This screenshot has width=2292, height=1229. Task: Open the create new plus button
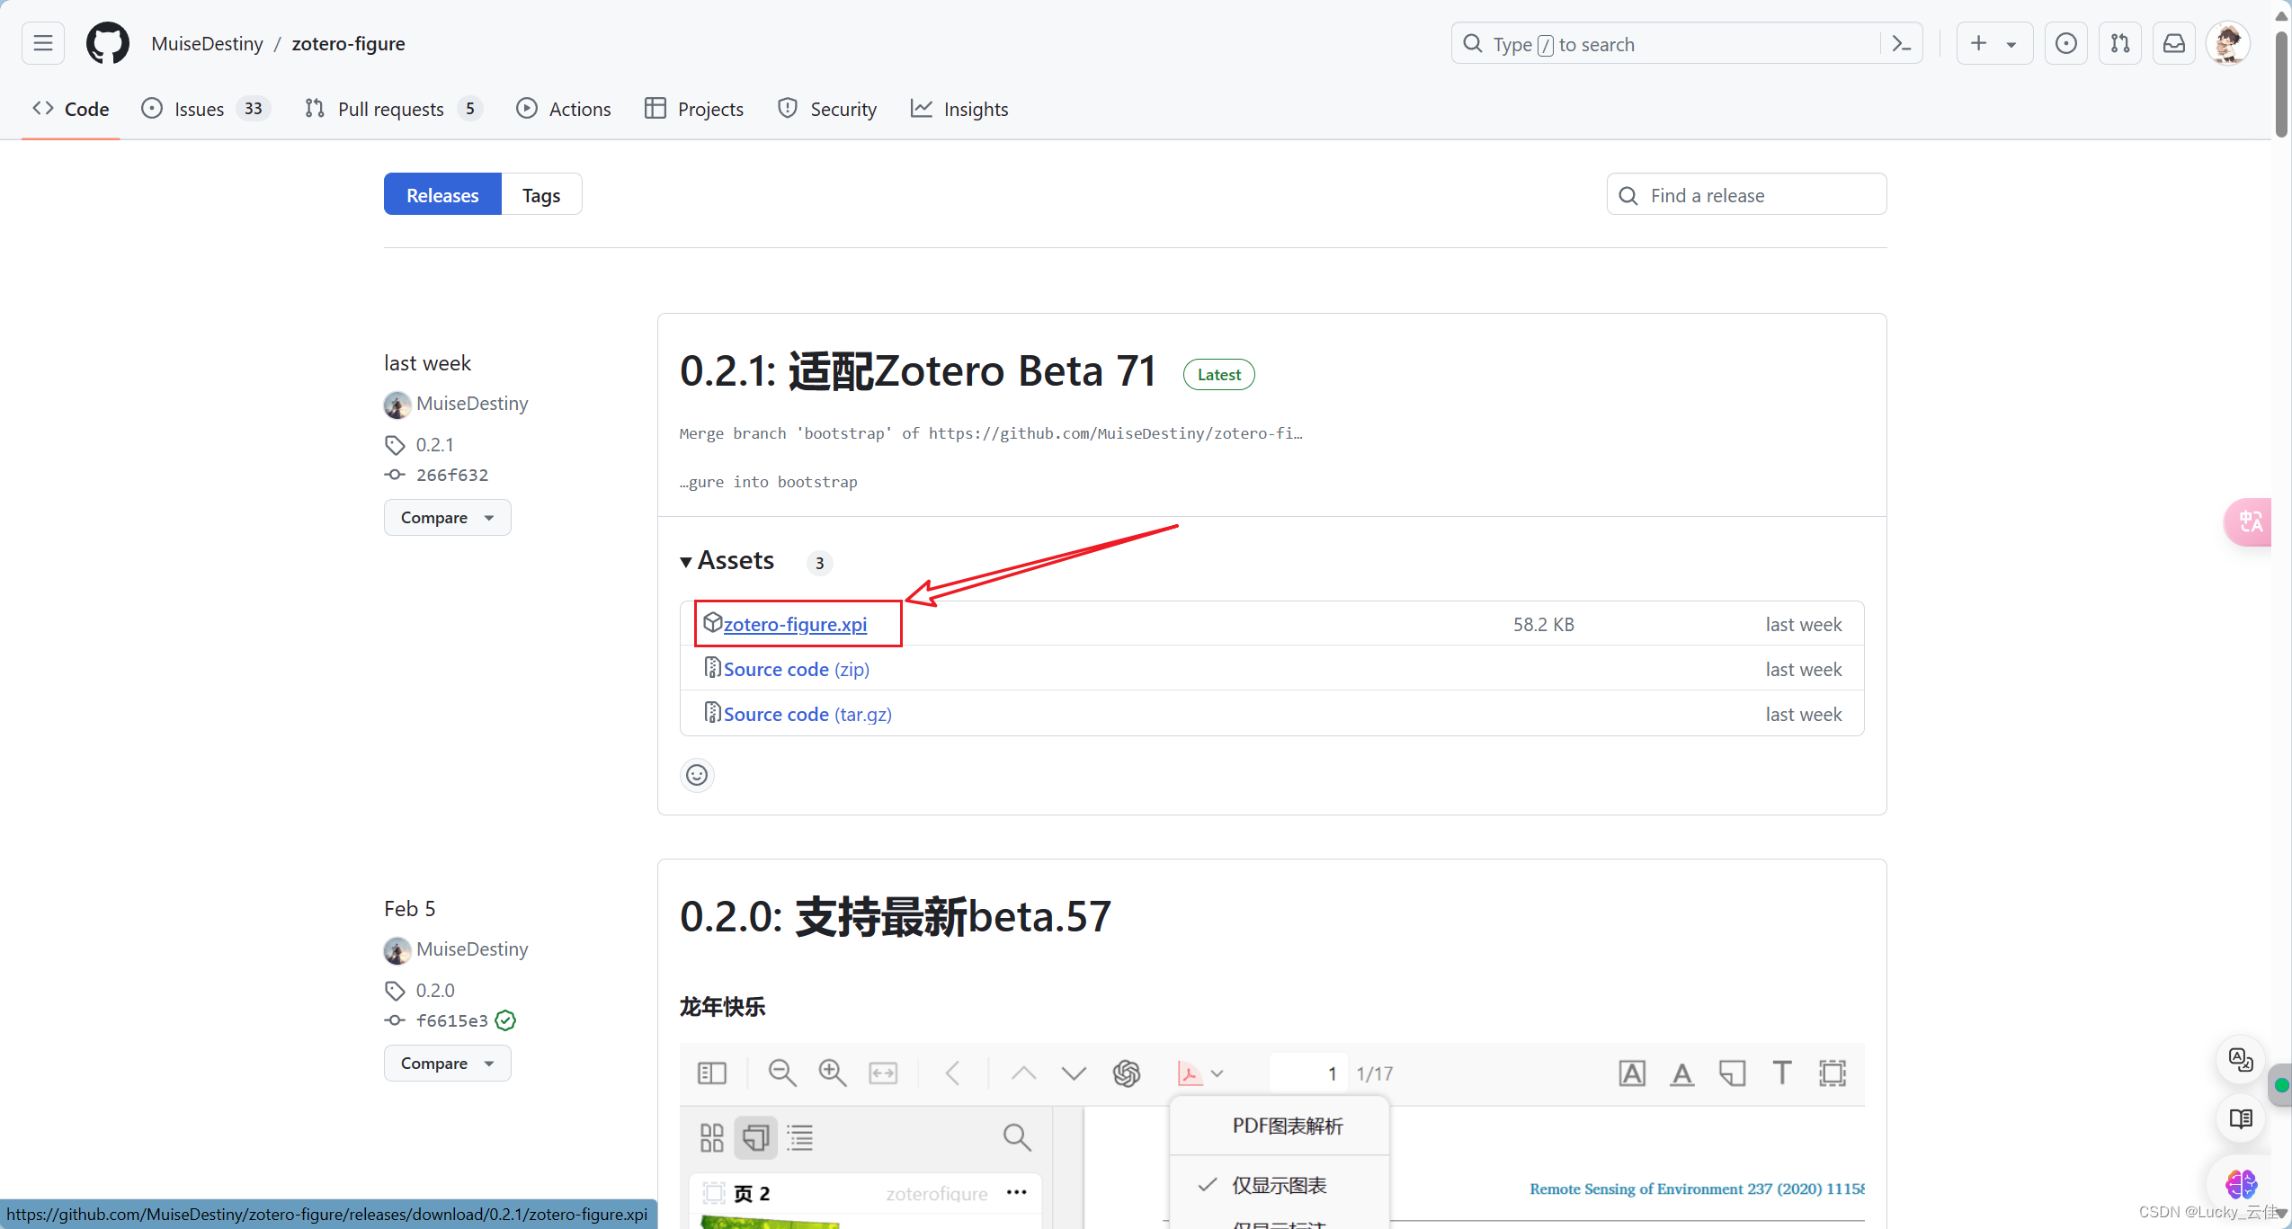(x=1978, y=43)
